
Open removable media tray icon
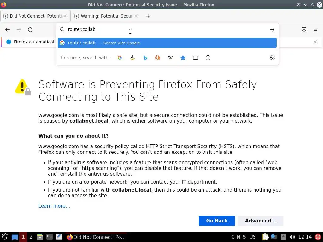pos(283,237)
